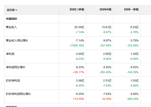Select the 3.58亿 non-GAAP profit value
This screenshot has height=107, width=151.
(x=80, y=81)
